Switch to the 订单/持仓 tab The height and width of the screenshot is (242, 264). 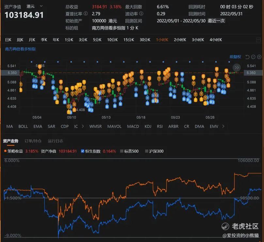tap(33, 141)
